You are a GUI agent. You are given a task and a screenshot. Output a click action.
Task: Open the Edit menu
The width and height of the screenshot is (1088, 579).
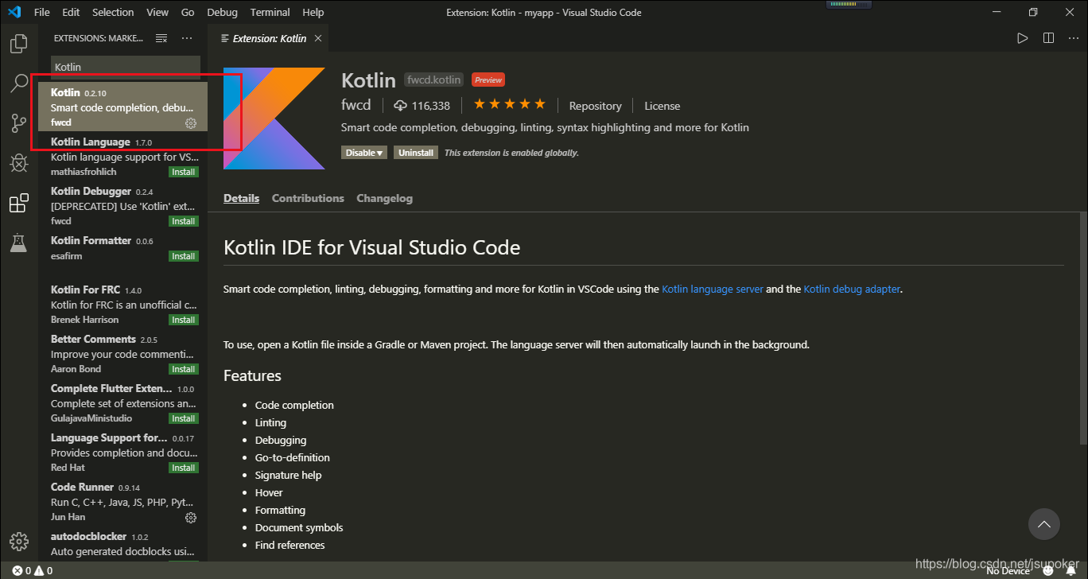click(71, 12)
